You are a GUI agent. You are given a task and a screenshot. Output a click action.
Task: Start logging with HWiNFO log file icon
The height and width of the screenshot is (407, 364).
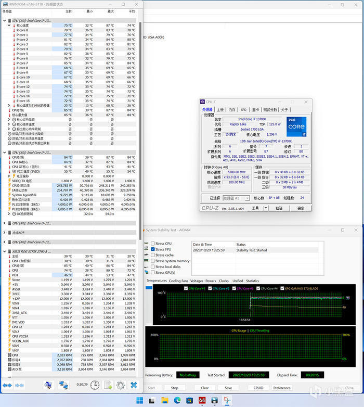click(108, 385)
